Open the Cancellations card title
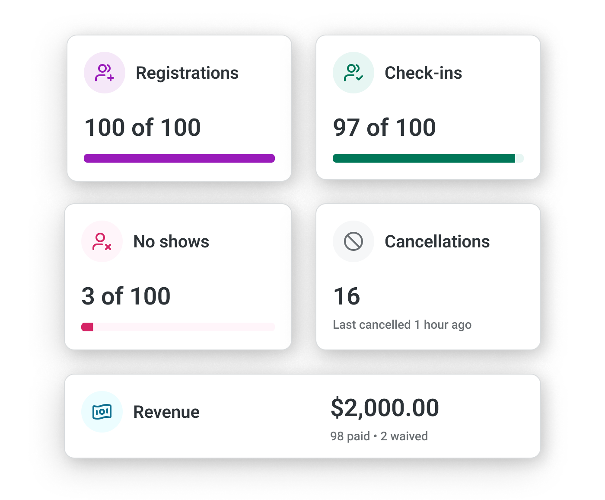The height and width of the screenshot is (500, 605). coord(437,242)
